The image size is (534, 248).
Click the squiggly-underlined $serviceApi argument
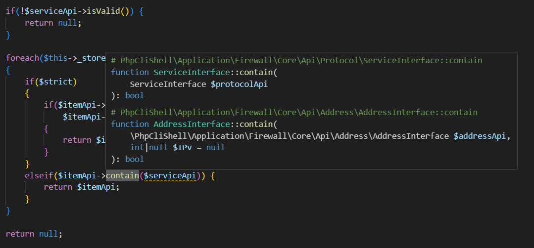(170, 175)
